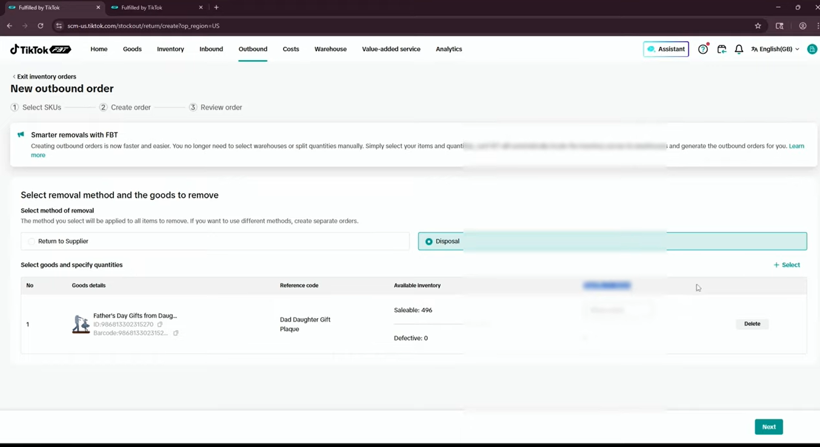Viewport: 820px width, 447px height.
Task: Click the Assistant button
Action: coord(666,49)
